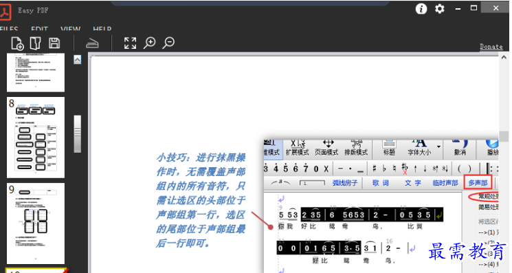Click the thumbnail panel scroll-up arrow
The height and width of the screenshot is (273, 512).
[78, 60]
